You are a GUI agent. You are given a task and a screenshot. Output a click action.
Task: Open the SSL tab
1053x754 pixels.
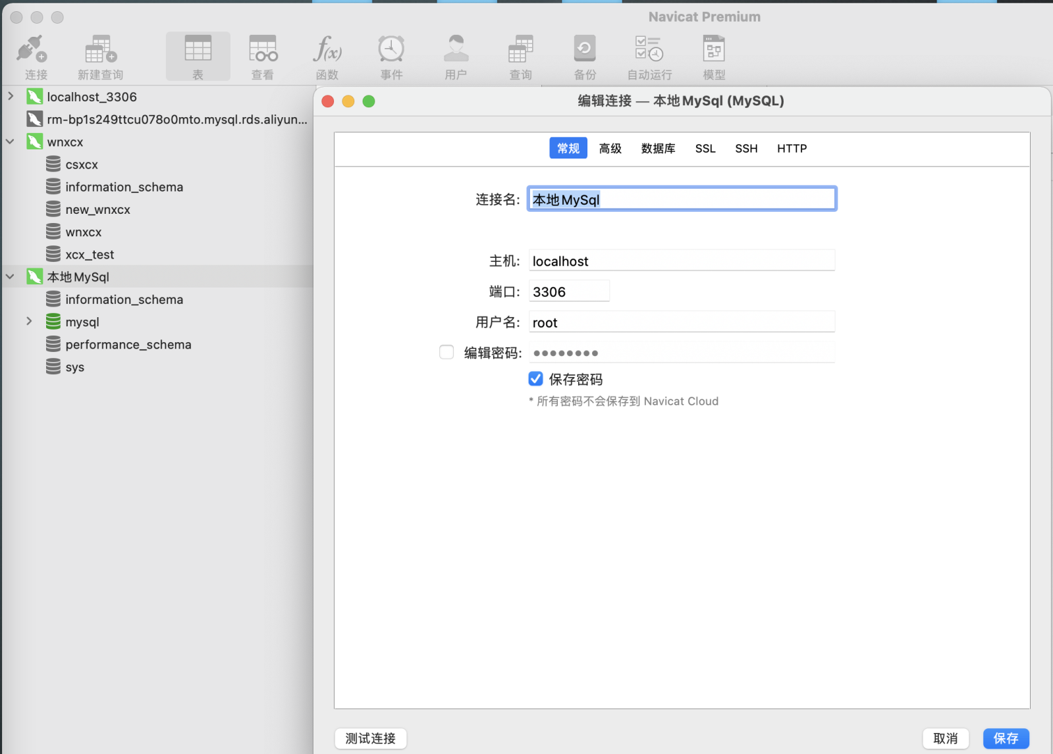coord(705,148)
